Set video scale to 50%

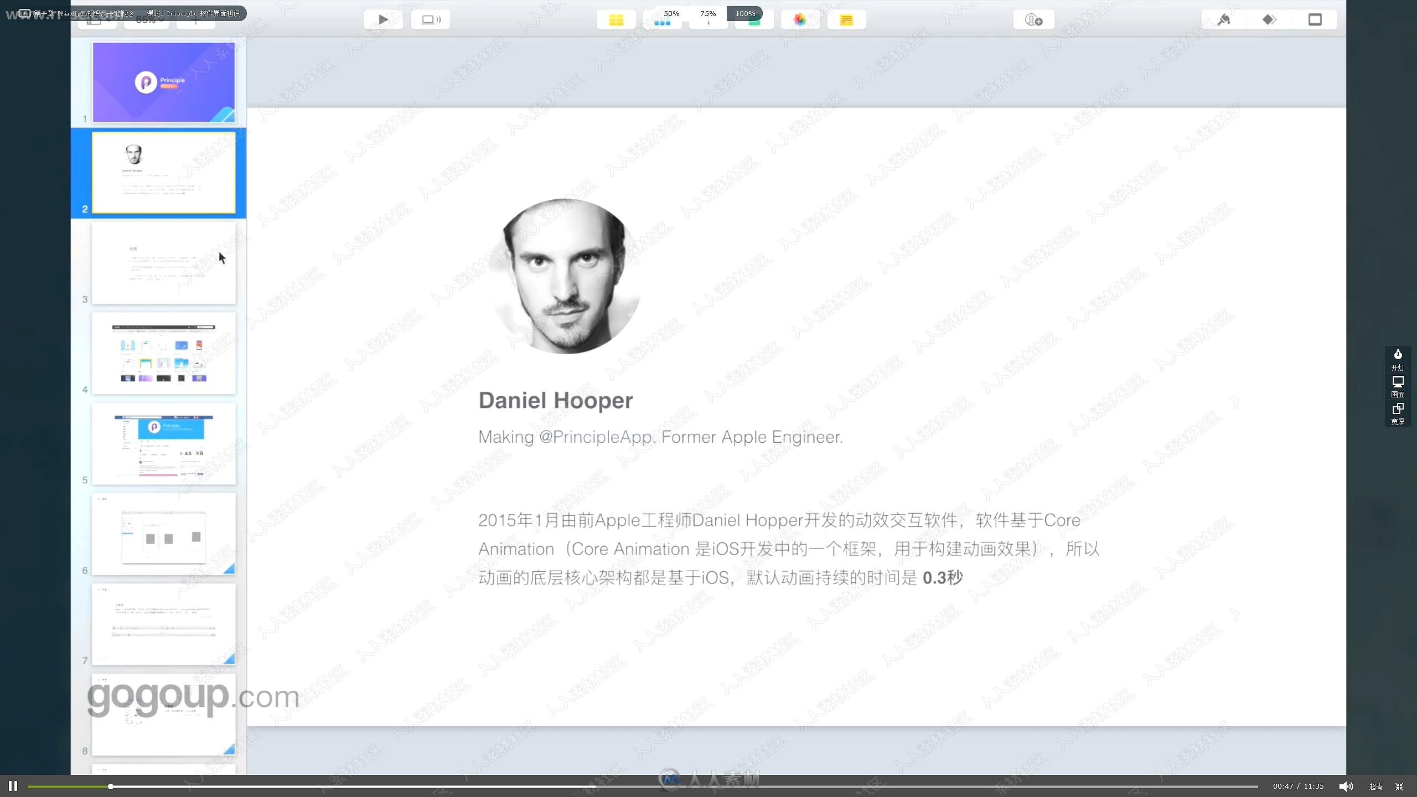pos(671,13)
